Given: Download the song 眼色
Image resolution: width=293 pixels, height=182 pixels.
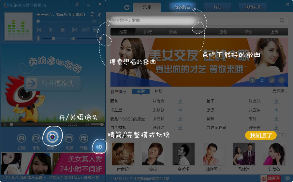Looking at the screenshot, I should coord(180,101).
